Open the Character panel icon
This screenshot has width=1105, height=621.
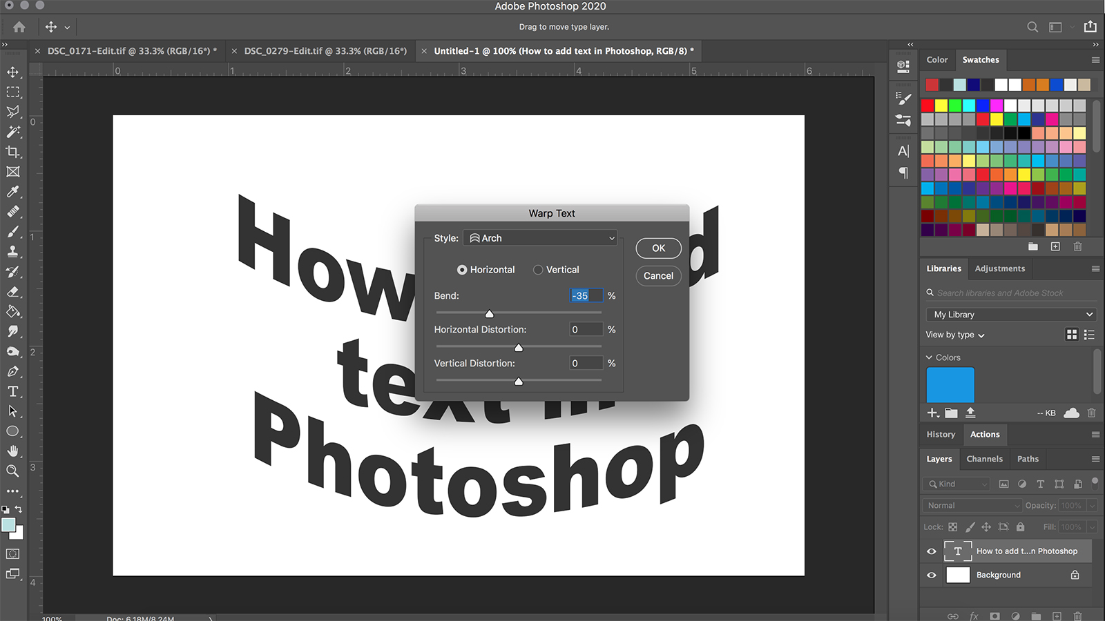[x=903, y=151]
